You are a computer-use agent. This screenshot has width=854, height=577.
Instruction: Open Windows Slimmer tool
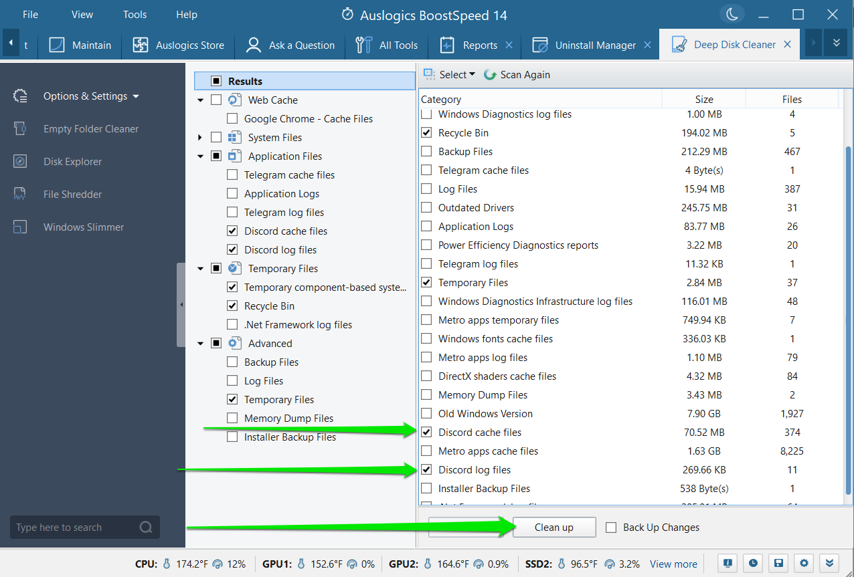coord(83,227)
